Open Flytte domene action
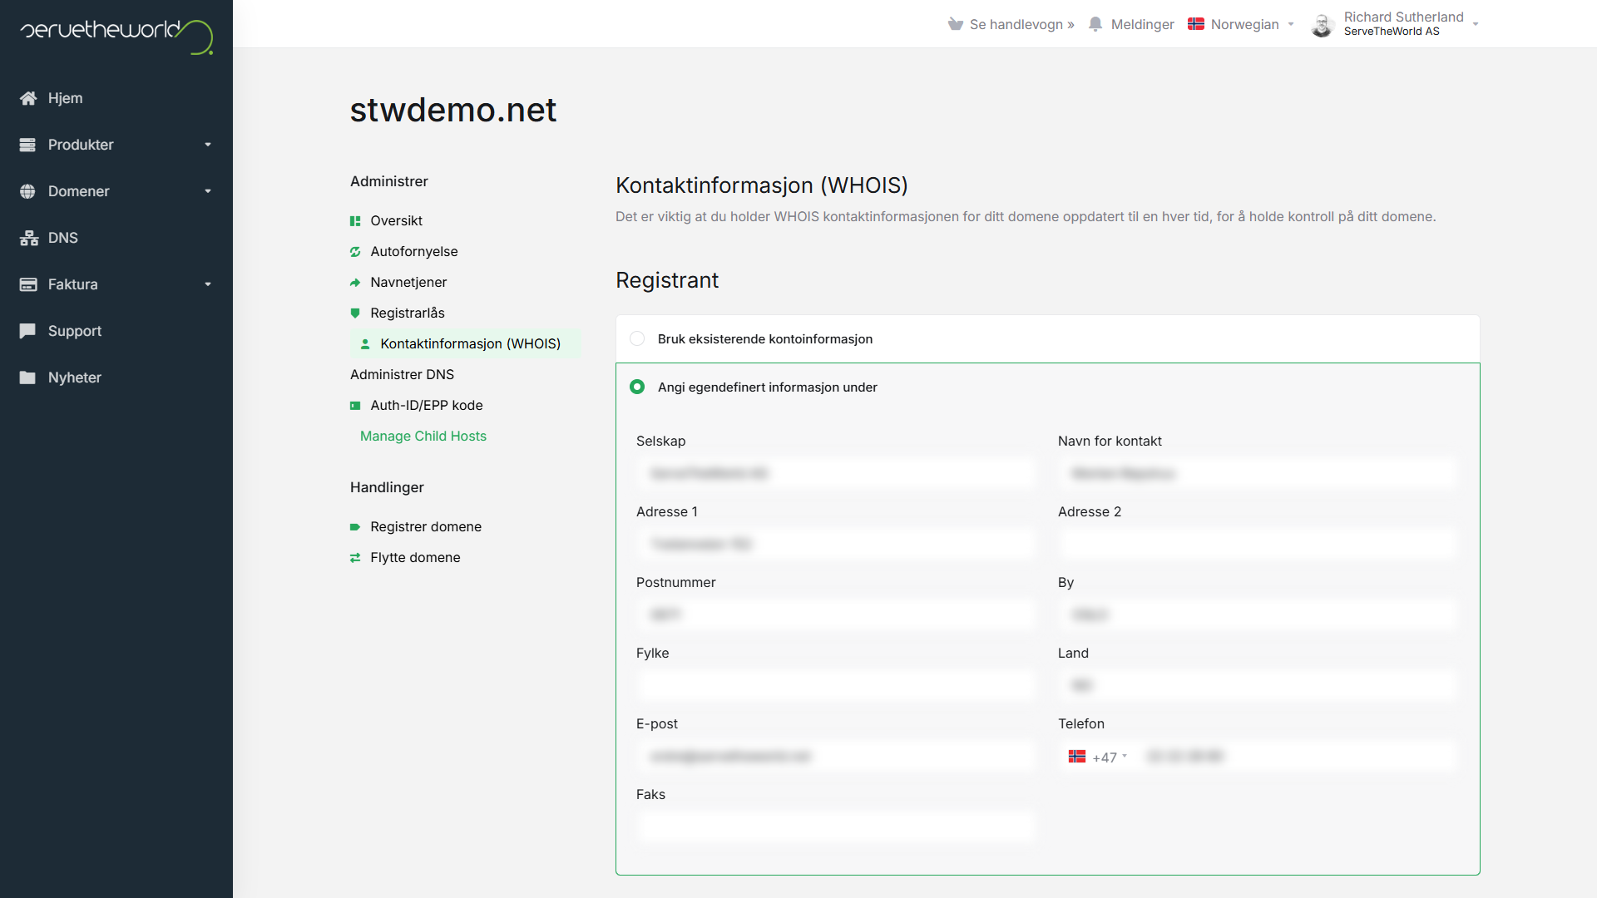Screen dimensions: 1597x898 pos(415,558)
